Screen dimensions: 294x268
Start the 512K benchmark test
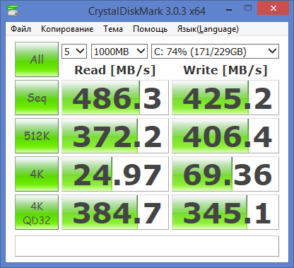click(37, 136)
